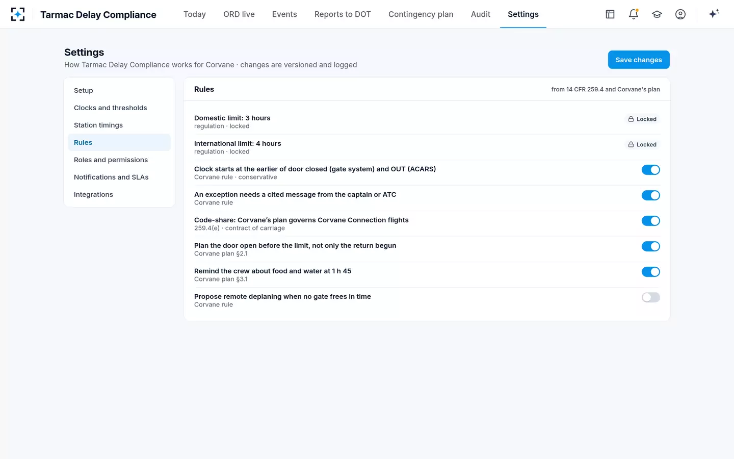The width and height of the screenshot is (734, 459).
Task: Open the AI sparkle assistant icon
Action: [714, 14]
